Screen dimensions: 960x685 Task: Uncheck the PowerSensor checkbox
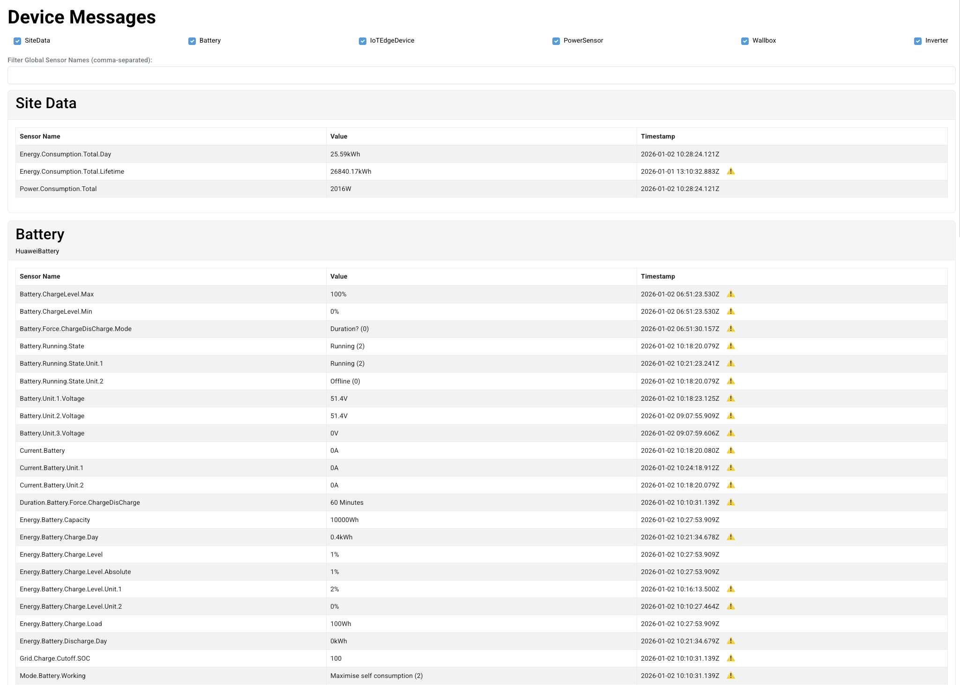click(x=556, y=41)
